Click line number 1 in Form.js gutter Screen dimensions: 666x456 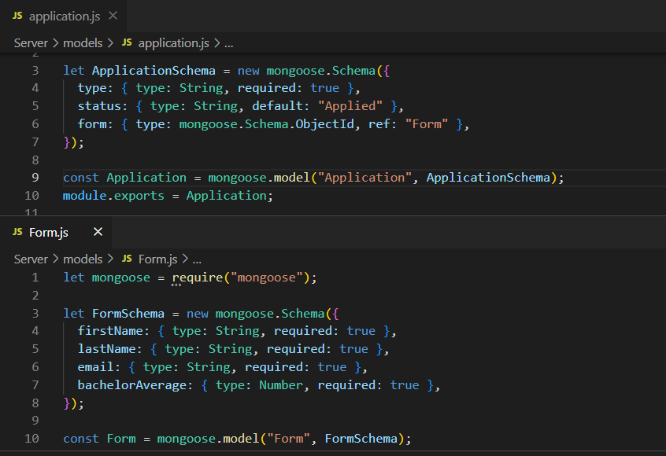[35, 278]
